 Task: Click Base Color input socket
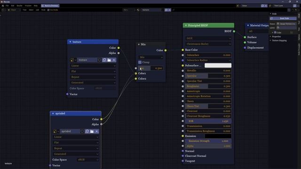[183, 50]
